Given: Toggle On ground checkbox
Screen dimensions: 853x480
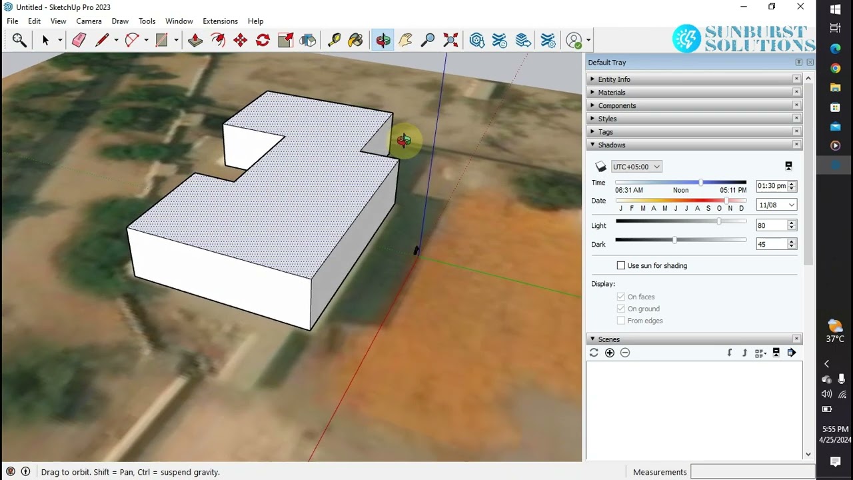Looking at the screenshot, I should [621, 309].
